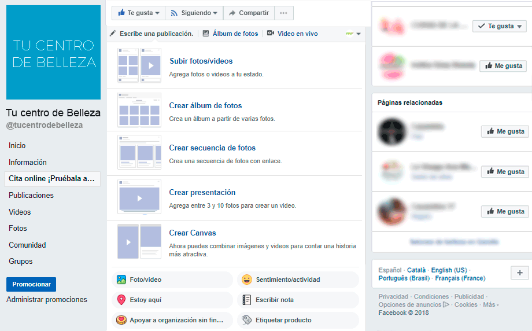Click the smiley Sentimiento/actividad icon
Viewport: 532px width, 331px height.
247,279
